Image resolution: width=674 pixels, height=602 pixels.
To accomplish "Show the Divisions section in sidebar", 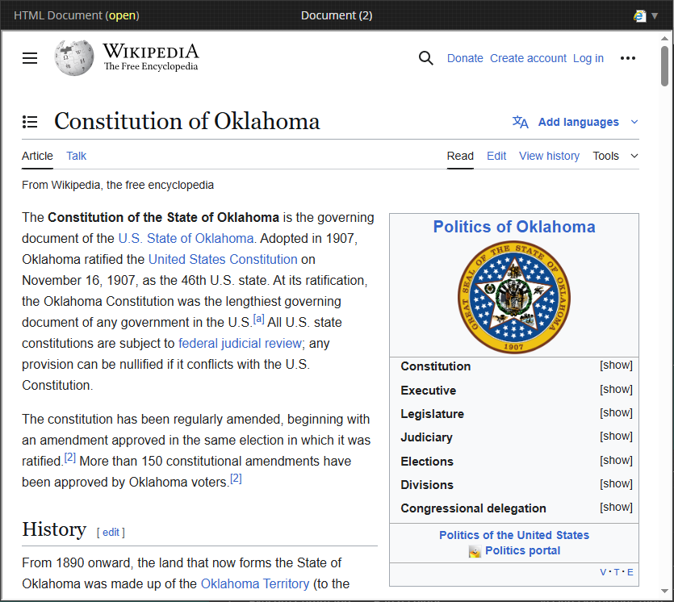I will click(x=616, y=484).
